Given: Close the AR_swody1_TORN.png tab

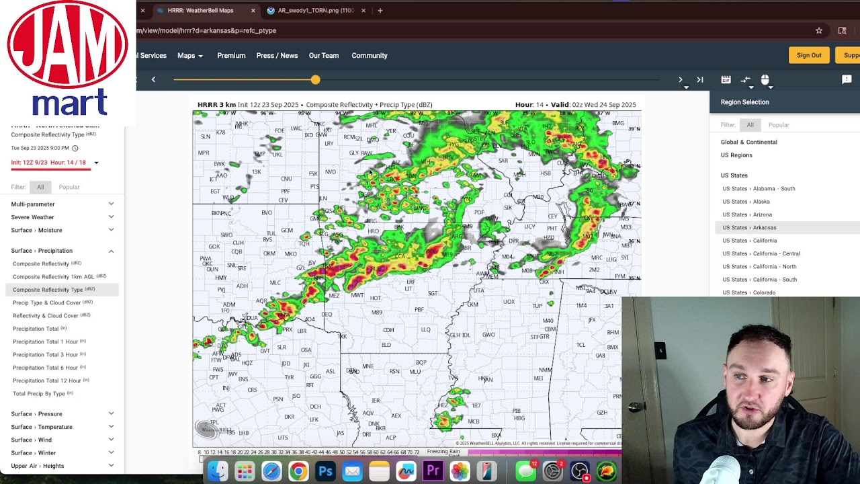Looking at the screenshot, I should [363, 11].
